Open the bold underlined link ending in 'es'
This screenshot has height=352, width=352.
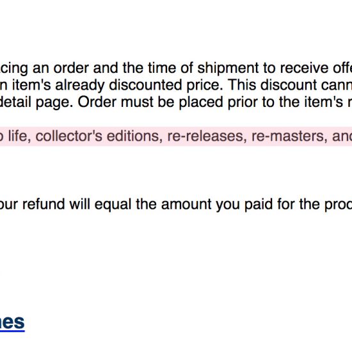tap(12, 323)
